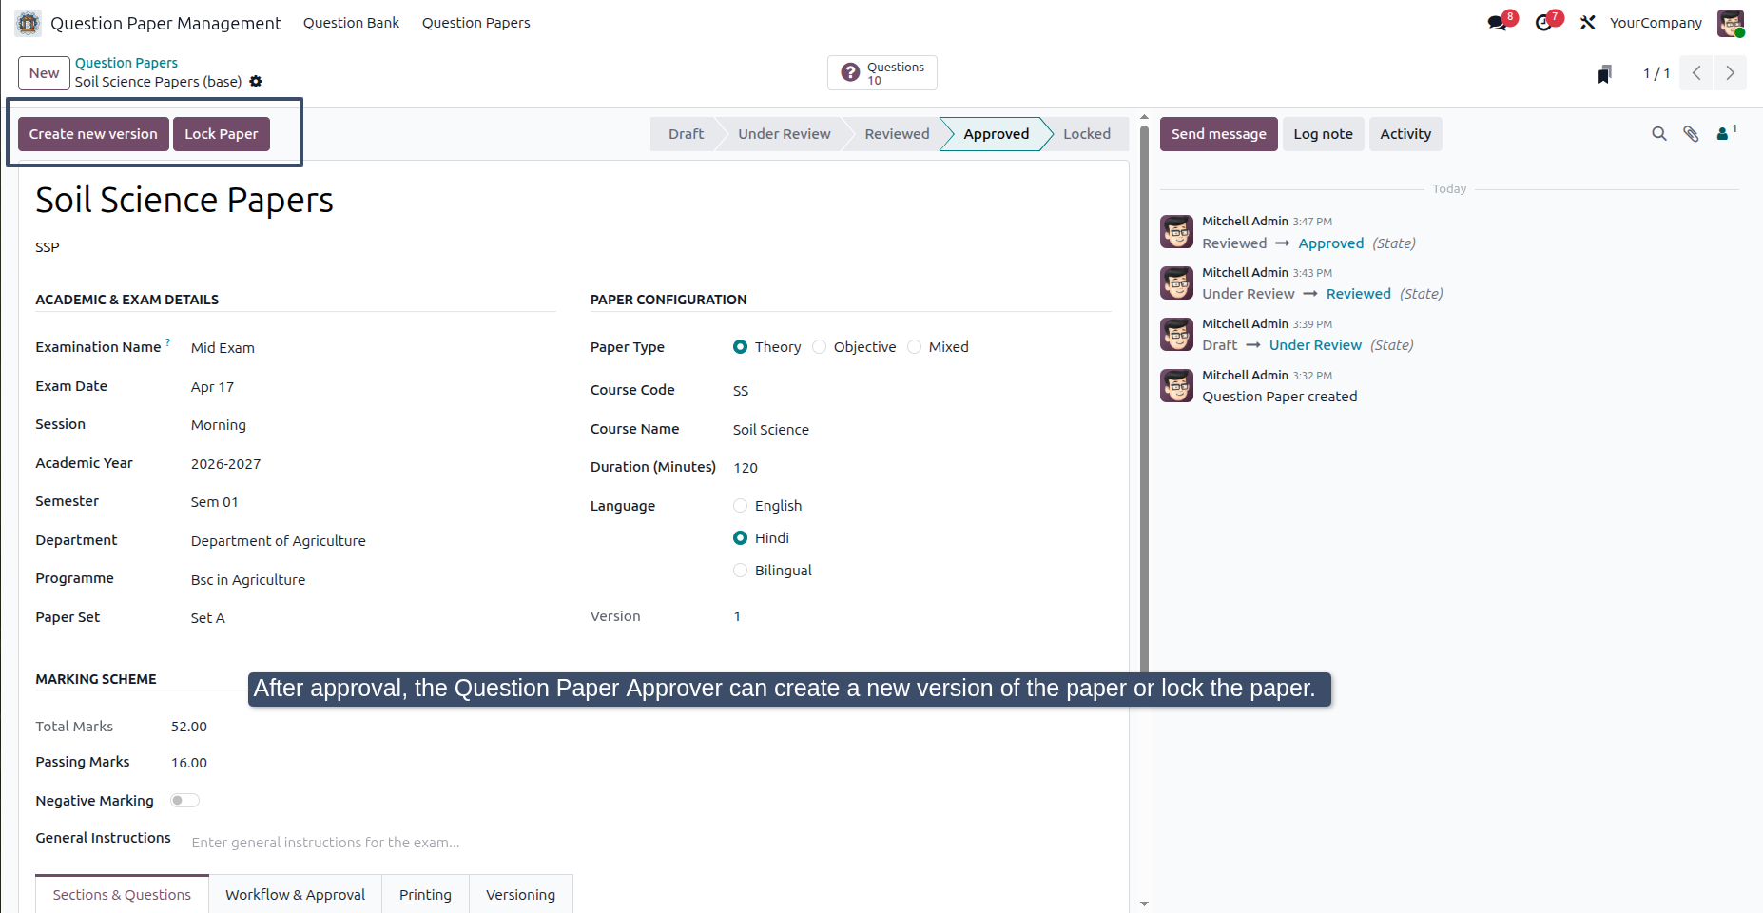The image size is (1763, 913).
Task: Click the Locked status stage
Action: pyautogui.click(x=1087, y=134)
